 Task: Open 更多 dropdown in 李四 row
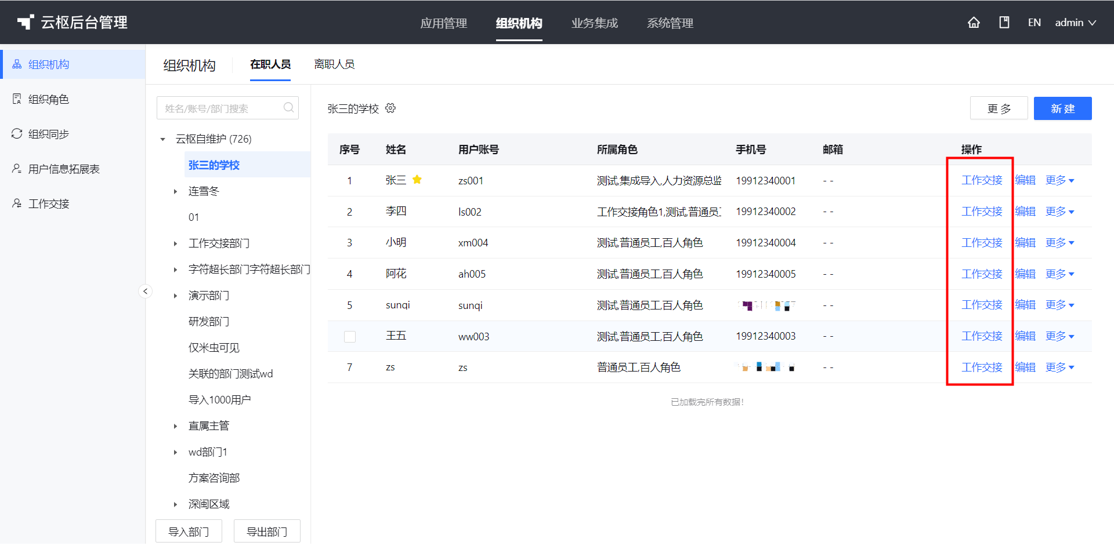coord(1059,212)
